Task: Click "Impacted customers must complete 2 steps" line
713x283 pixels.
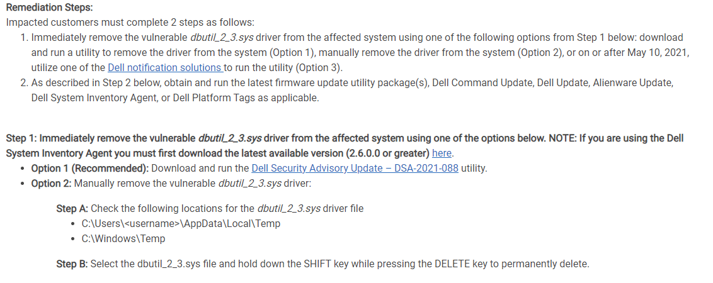Action: point(130,22)
